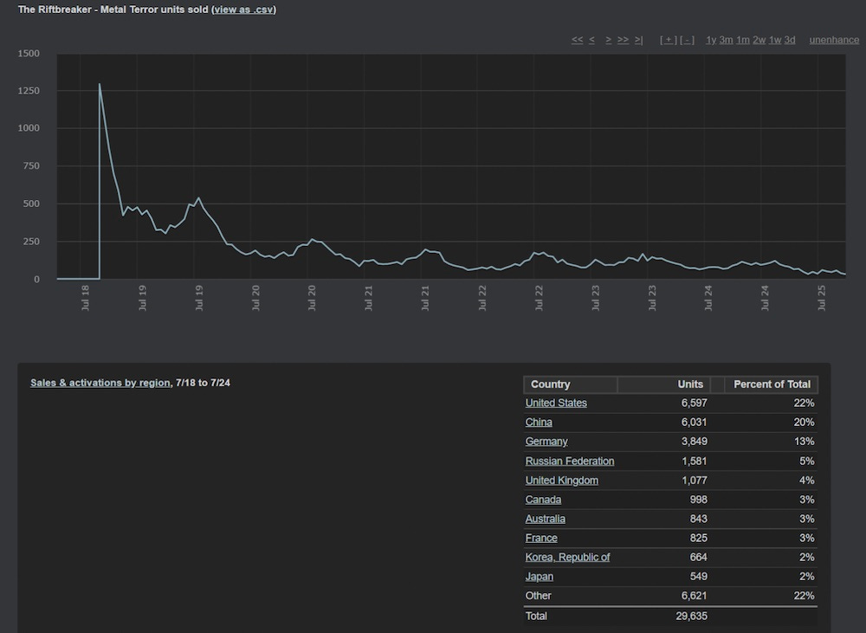Click the 1500 y-axis label
This screenshot has width=866, height=633.
(29, 54)
